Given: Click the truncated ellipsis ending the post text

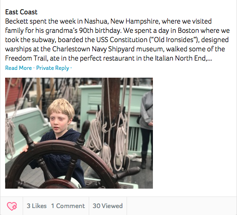Looking at the screenshot, I should (x=210, y=58).
